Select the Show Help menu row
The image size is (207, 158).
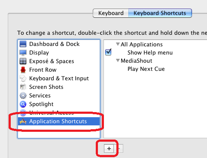pyautogui.click(x=155, y=52)
